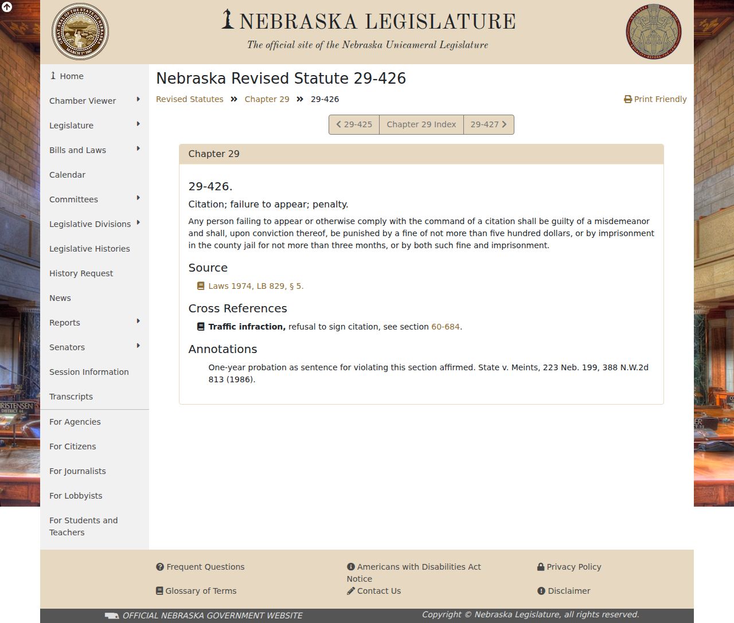Open the Calendar menu item
Viewport: 734px width, 623px height.
click(95, 175)
